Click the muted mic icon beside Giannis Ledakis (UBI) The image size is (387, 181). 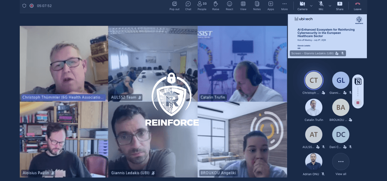pyautogui.click(x=153, y=173)
